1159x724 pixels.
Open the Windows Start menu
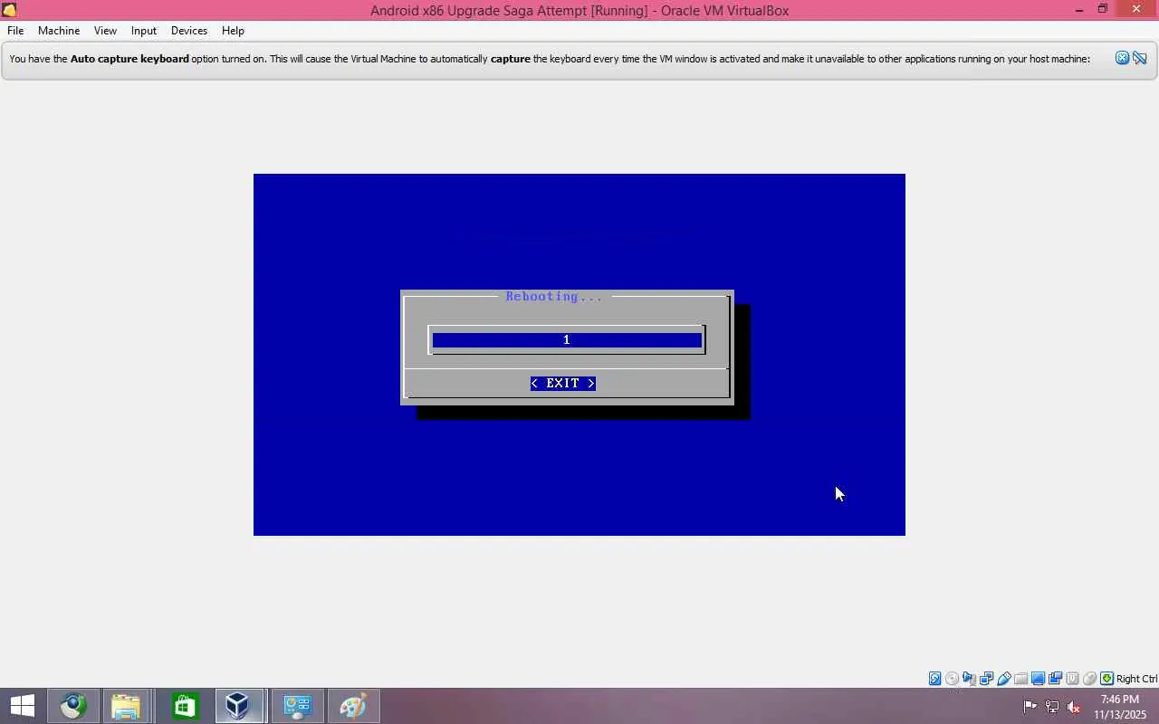23,706
